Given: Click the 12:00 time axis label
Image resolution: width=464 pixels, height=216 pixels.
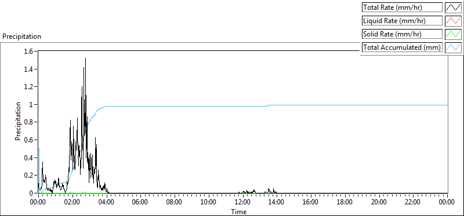Looking at the screenshot, I should pos(242,203).
